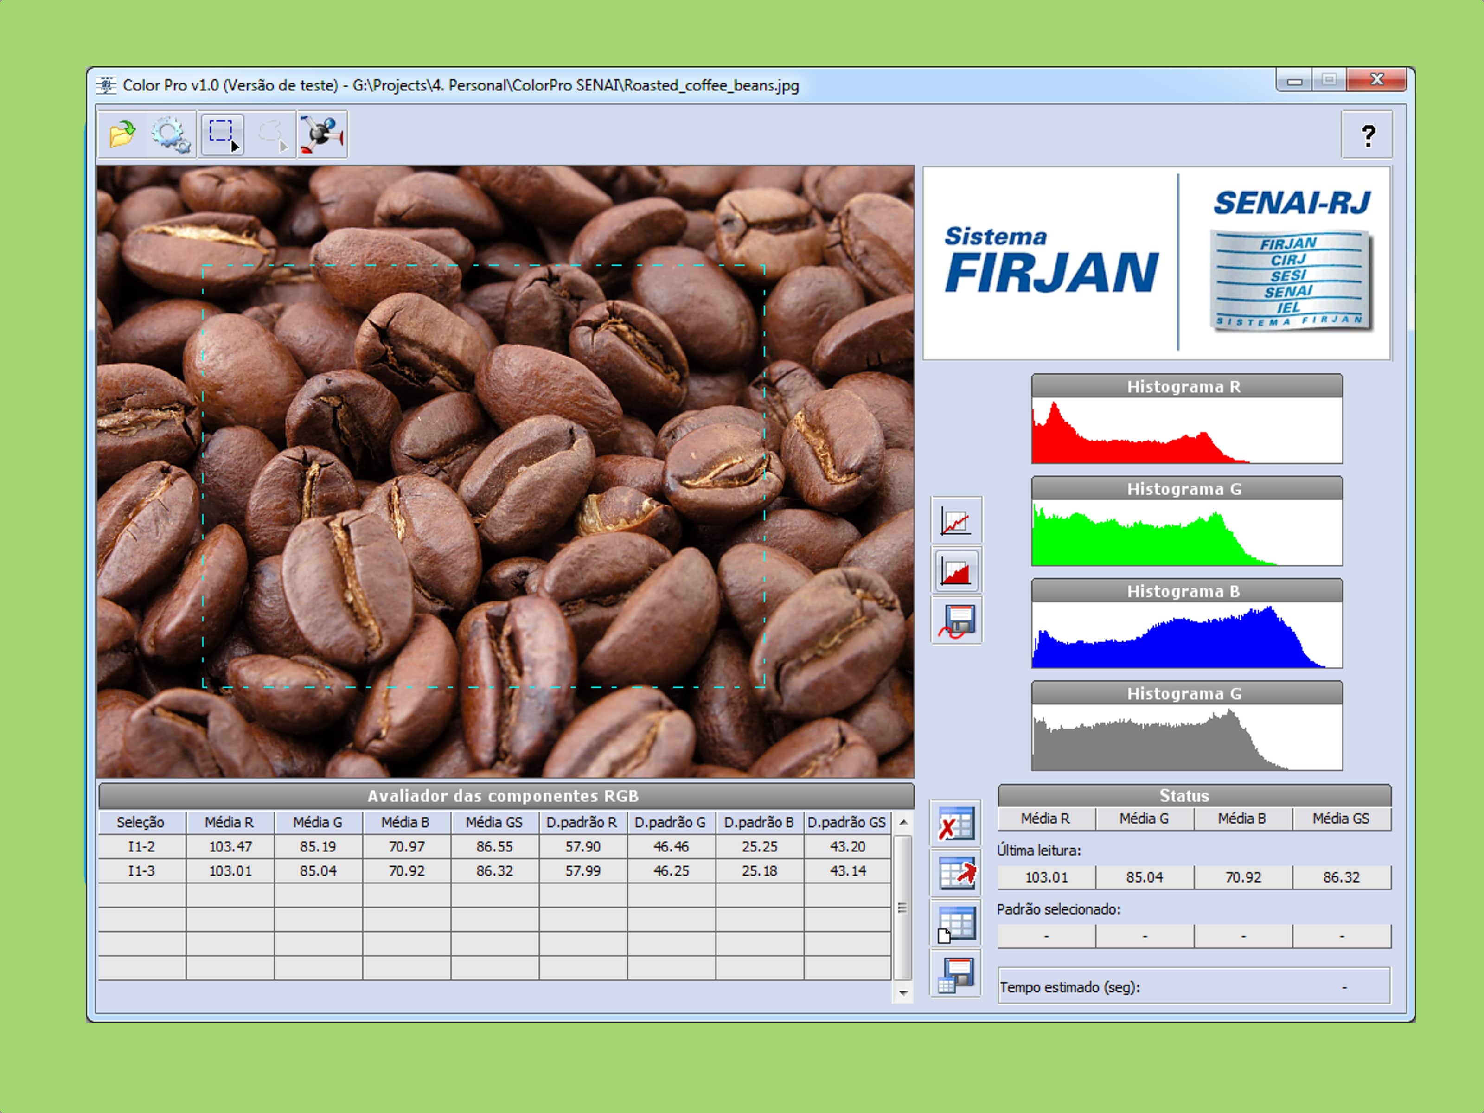Click the Média R column header in table

point(230,822)
